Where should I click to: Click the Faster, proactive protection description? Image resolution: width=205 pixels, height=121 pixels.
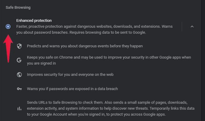94,29
